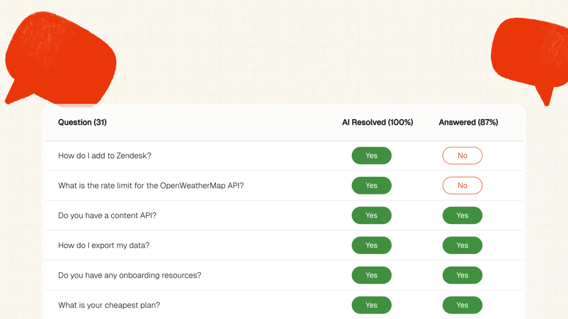Select 'Do you have a content API?' row text
Image resolution: width=568 pixels, height=319 pixels.
(x=107, y=215)
